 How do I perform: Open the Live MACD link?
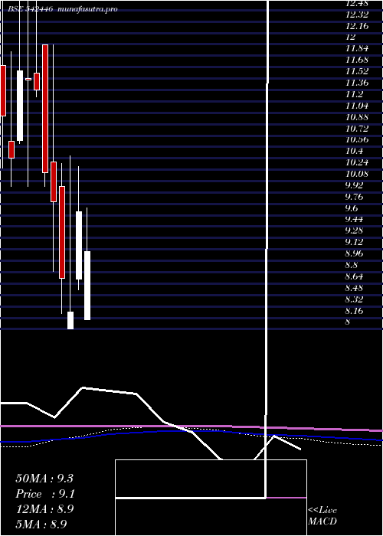tap(322, 516)
